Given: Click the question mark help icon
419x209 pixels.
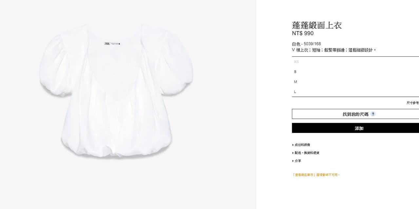Looking at the screenshot, I should point(373,114).
